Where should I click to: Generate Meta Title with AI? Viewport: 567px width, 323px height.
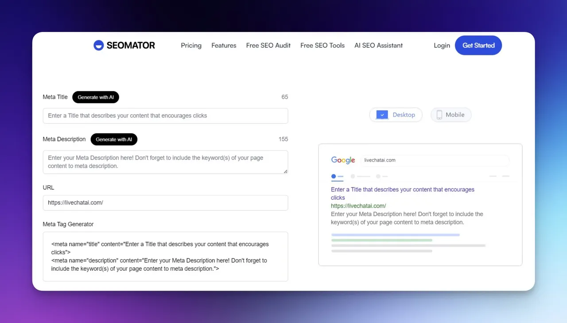coord(96,97)
